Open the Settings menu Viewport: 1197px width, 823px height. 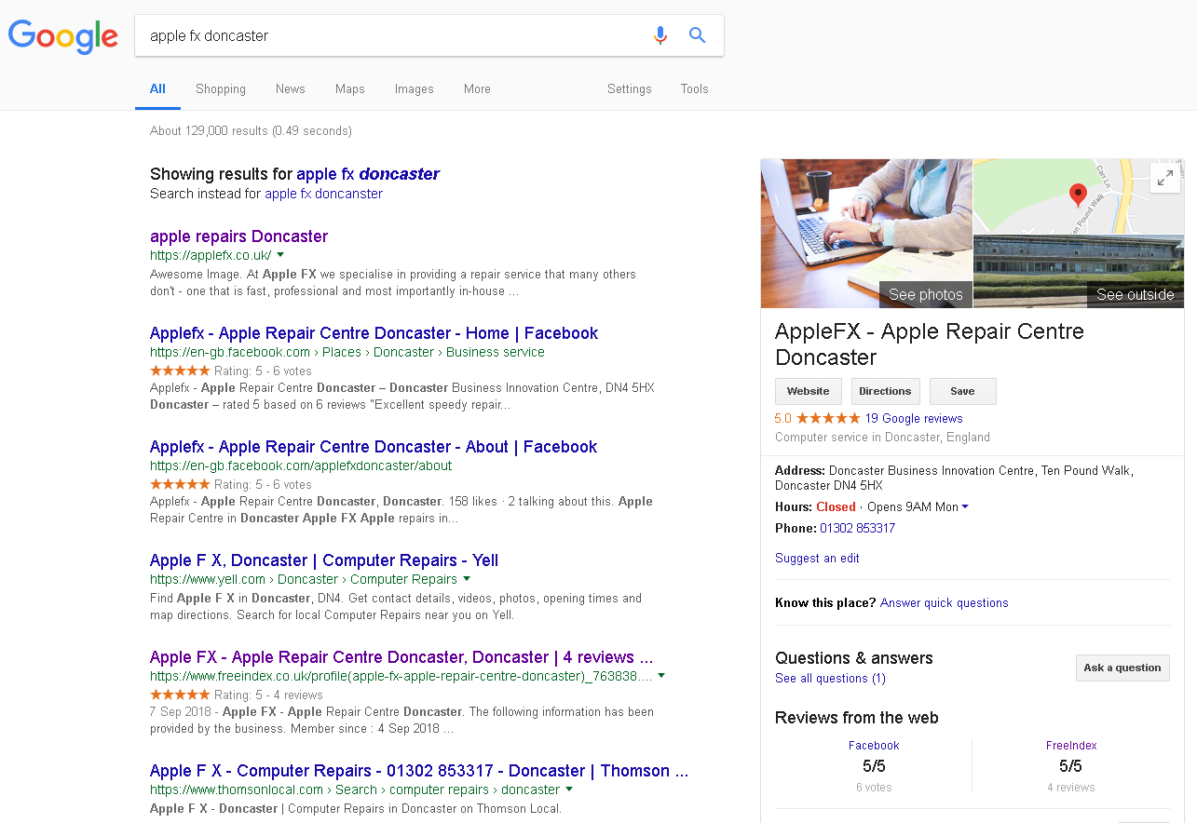click(x=630, y=89)
